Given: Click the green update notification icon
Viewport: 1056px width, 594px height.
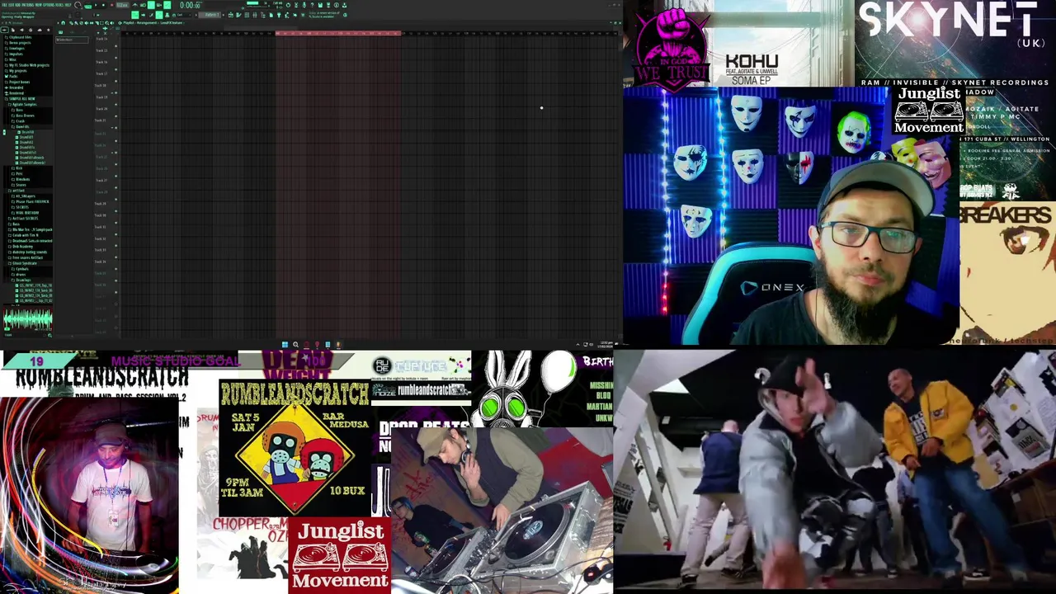Looking at the screenshot, I should (345, 15).
